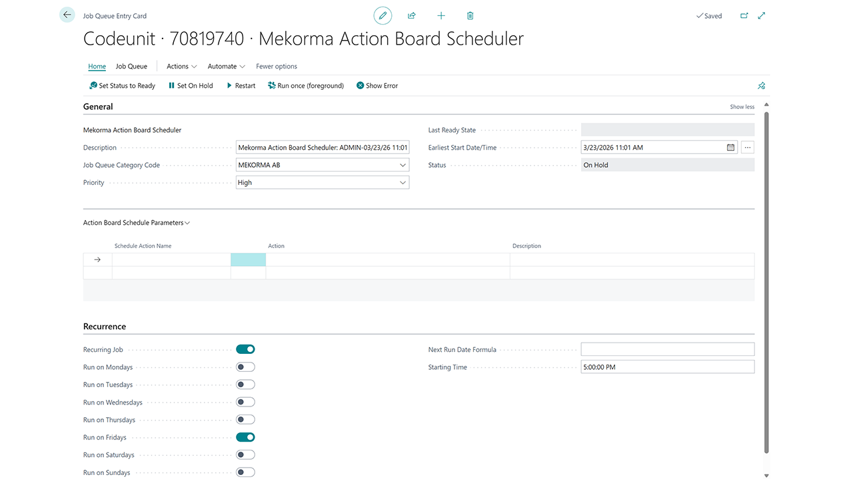Switch to the Job Queue tab
Viewport: 853px width, 479px height.
point(131,67)
